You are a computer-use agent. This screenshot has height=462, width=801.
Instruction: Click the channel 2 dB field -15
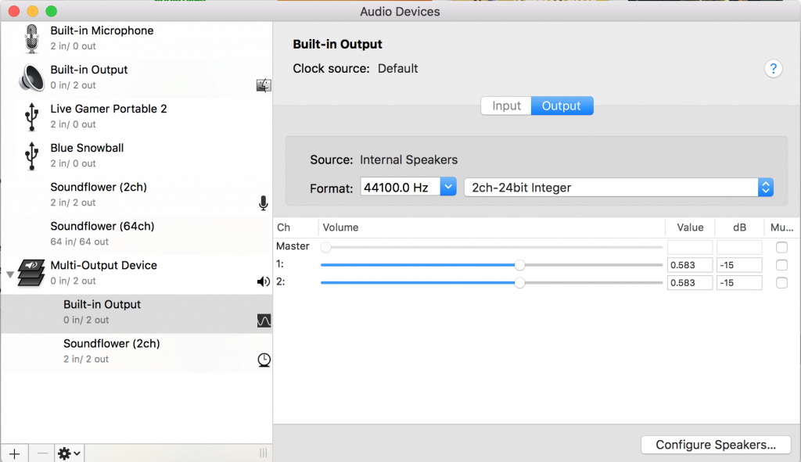(x=739, y=283)
